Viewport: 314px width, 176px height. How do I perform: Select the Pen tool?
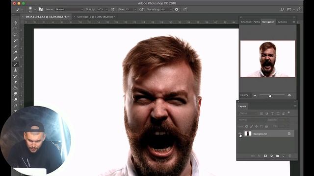(15, 106)
